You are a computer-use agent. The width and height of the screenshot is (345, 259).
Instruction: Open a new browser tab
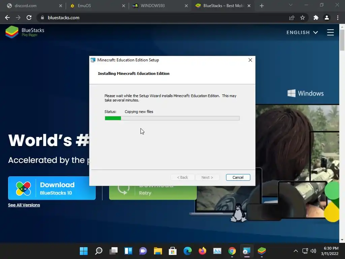tap(261, 6)
